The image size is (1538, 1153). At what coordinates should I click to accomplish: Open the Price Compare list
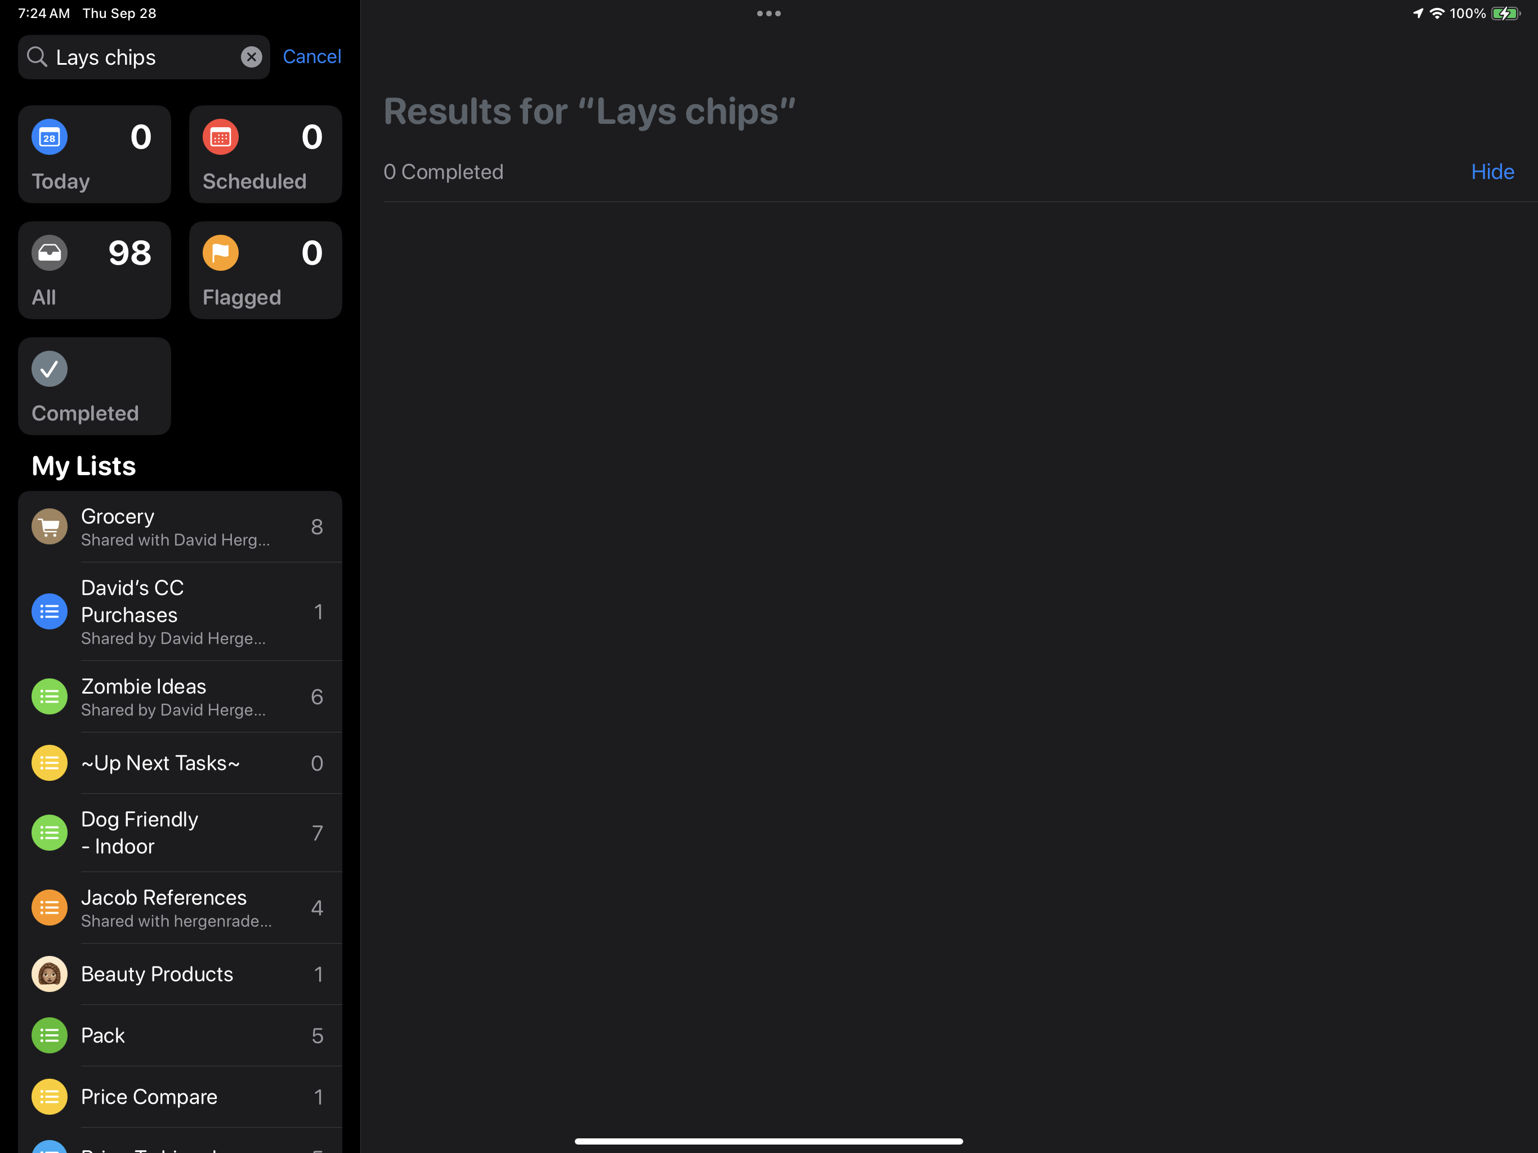tap(180, 1097)
